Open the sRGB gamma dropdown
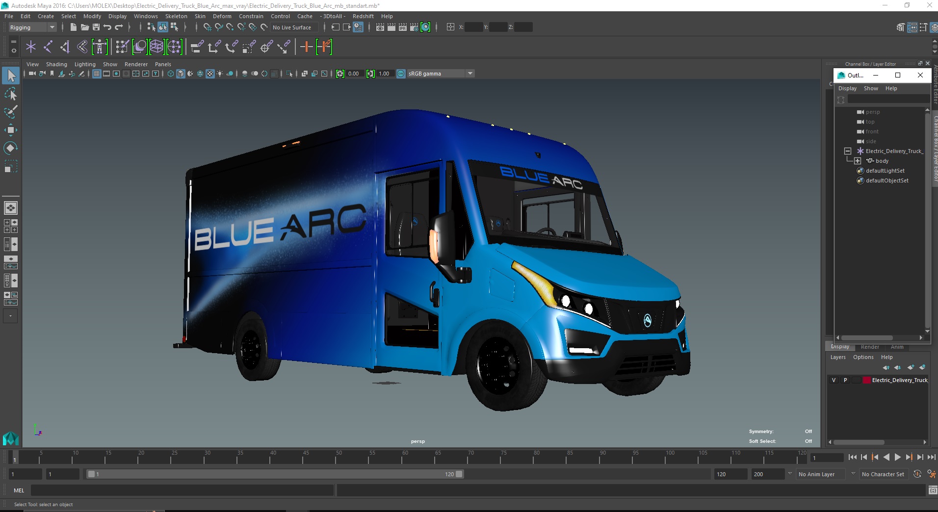Viewport: 938px width, 512px height. [441, 74]
